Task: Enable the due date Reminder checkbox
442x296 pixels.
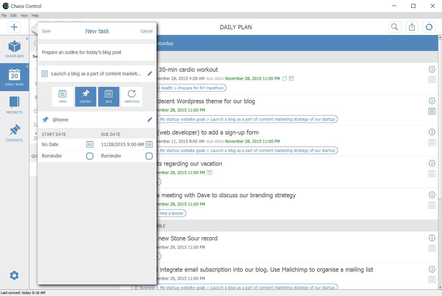Action: click(149, 156)
